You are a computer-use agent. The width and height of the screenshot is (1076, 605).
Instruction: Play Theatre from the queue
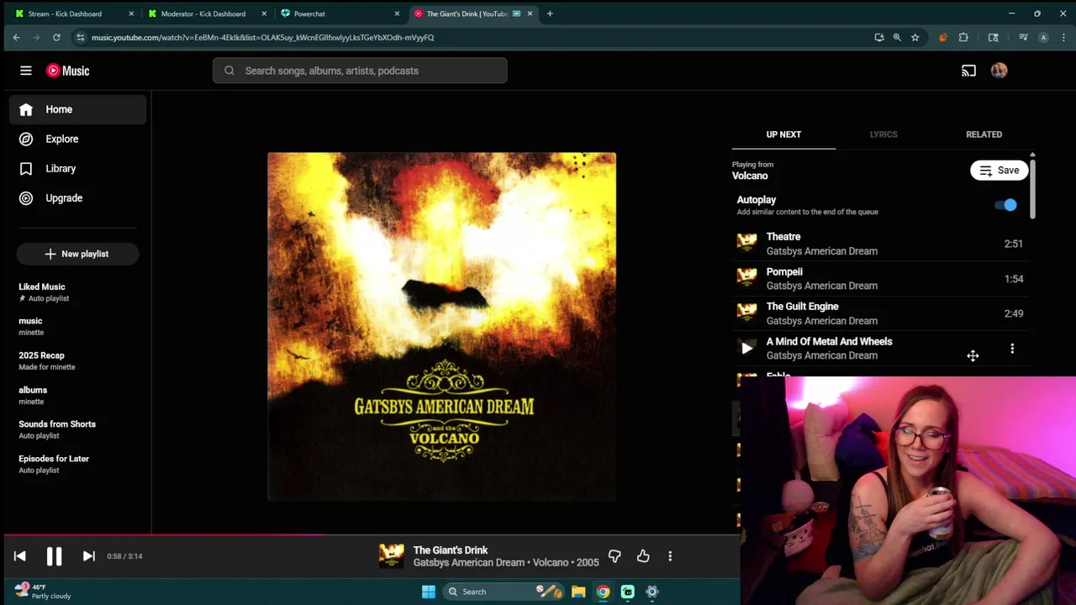[x=881, y=244]
